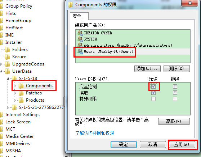The image size is (201, 157).
Task: Select the Internet Settings registry key
Action: 22,115
